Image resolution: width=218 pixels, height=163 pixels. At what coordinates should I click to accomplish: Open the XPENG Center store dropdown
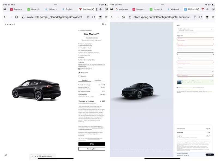click(195, 30)
